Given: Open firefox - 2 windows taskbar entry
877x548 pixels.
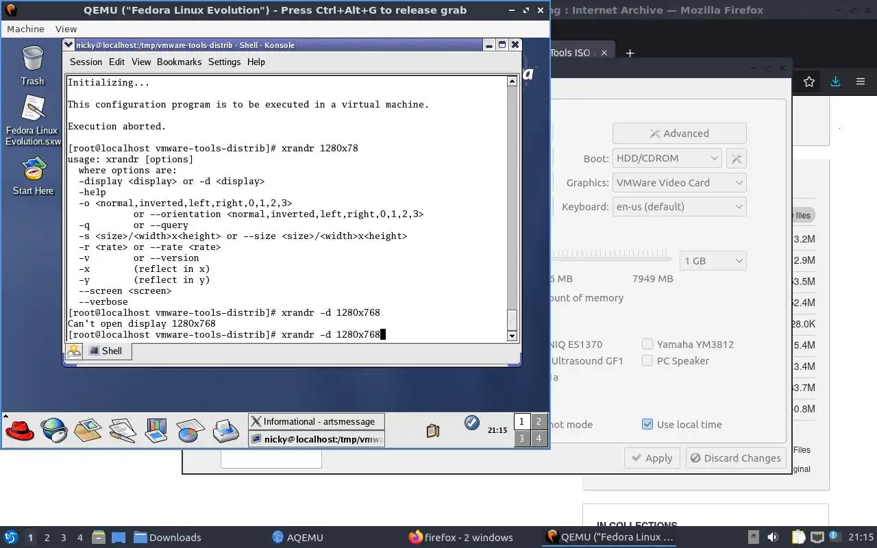Looking at the screenshot, I should pos(460,537).
